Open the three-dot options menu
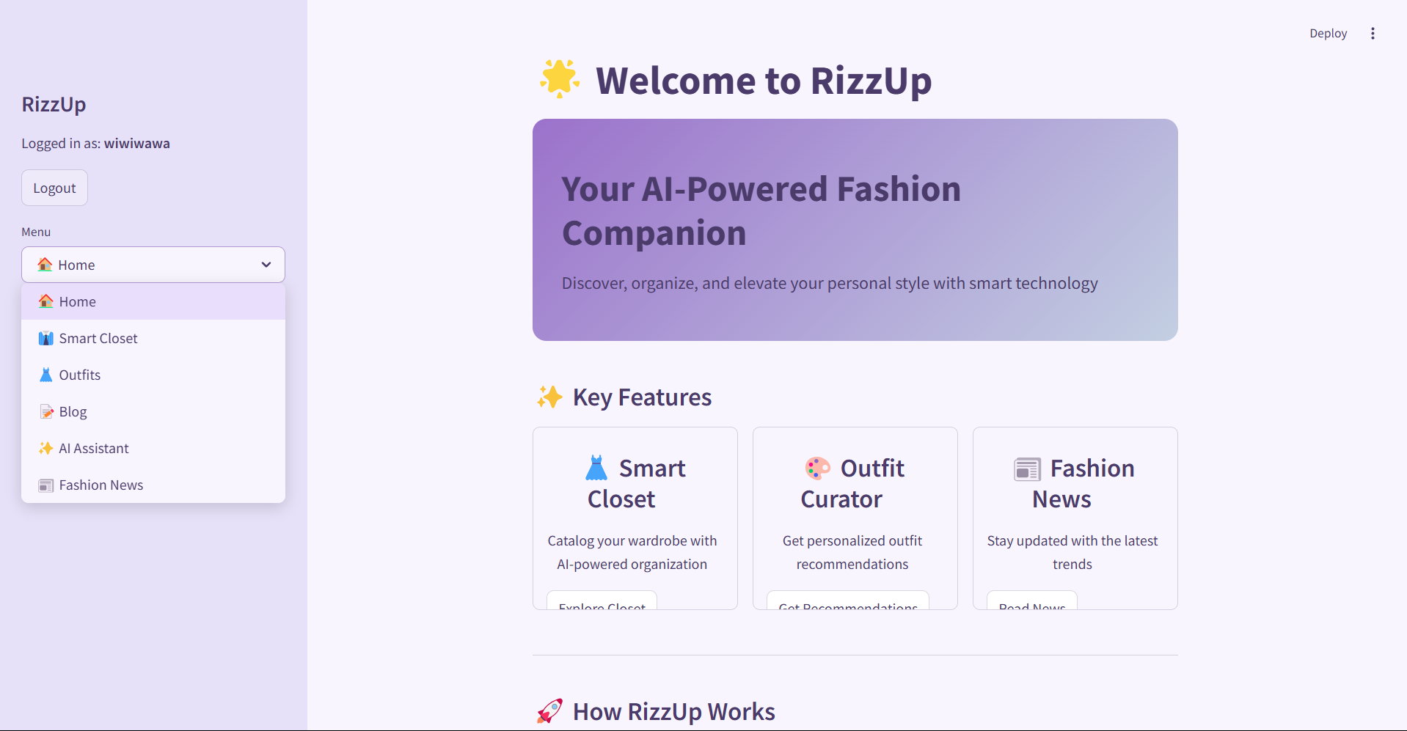Viewport: 1407px width, 731px height. click(x=1373, y=34)
